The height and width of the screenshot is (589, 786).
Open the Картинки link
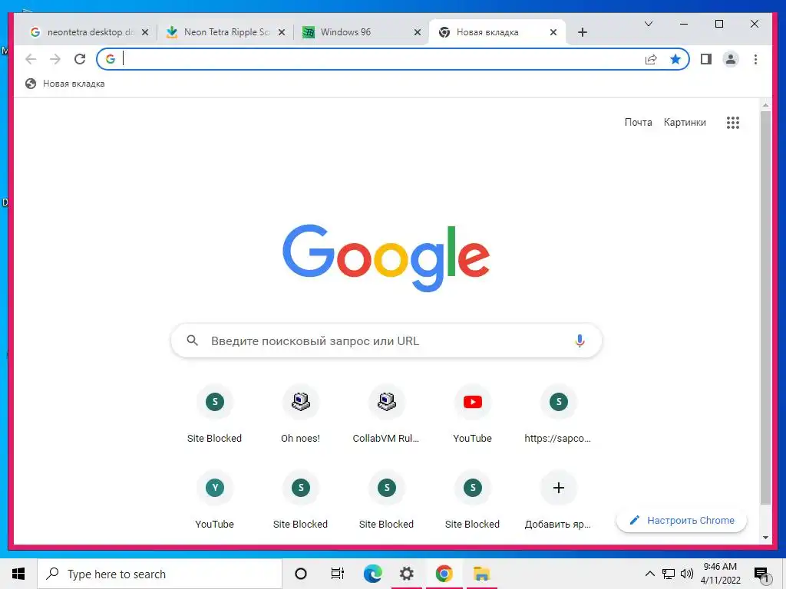click(x=685, y=122)
